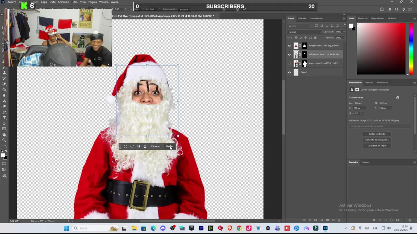This screenshot has height=234, width=417.
Task: Select the Eraser tool
Action: pos(4,84)
